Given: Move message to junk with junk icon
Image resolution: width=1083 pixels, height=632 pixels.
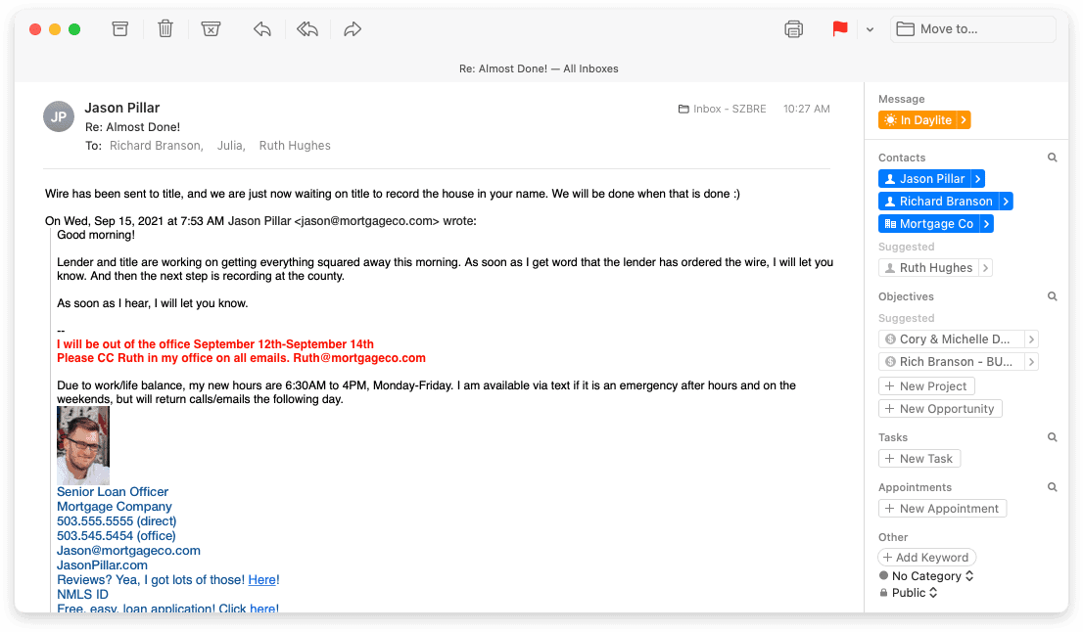Looking at the screenshot, I should pyautogui.click(x=211, y=29).
